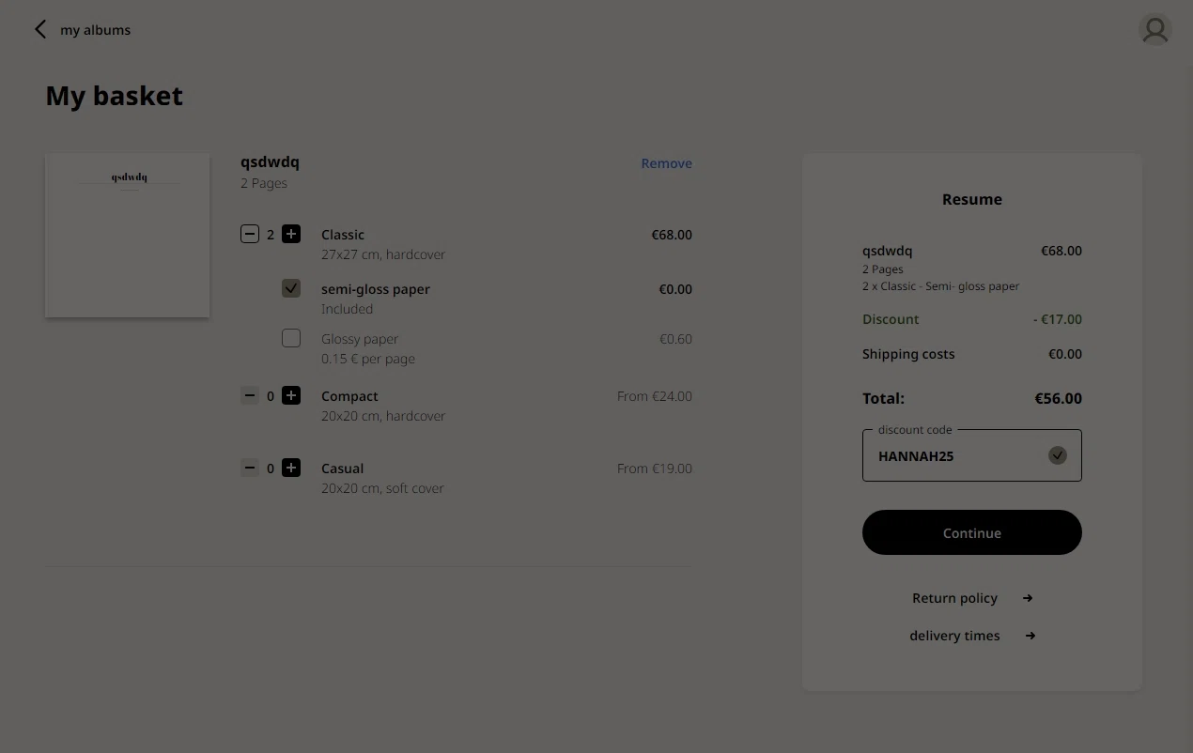Screen dimensions: 1193x753
Task: Click the discount code input field
Action: pos(953,456)
